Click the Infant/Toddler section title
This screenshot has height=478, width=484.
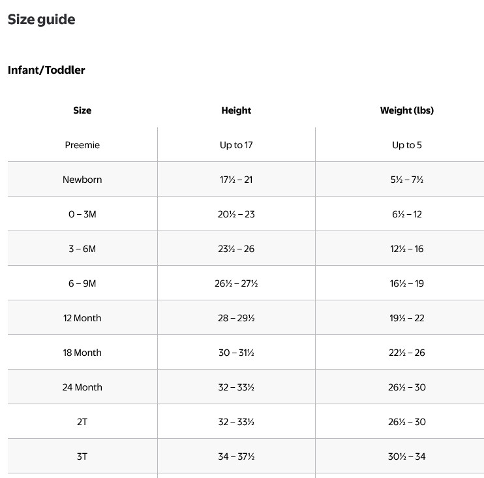[46, 70]
